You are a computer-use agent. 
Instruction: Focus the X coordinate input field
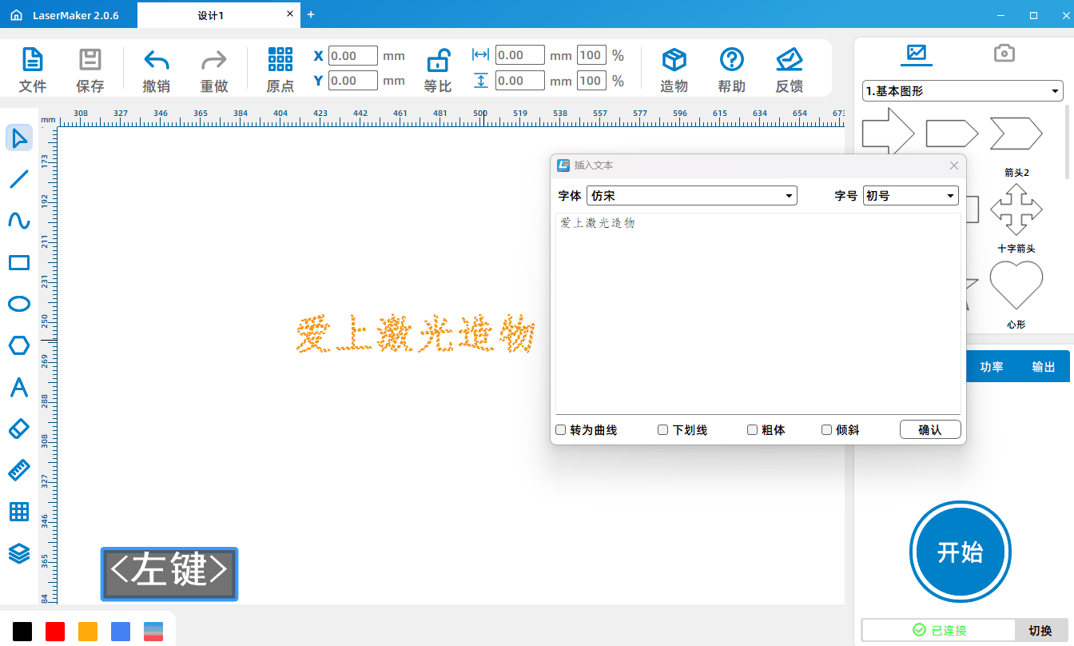tap(352, 56)
